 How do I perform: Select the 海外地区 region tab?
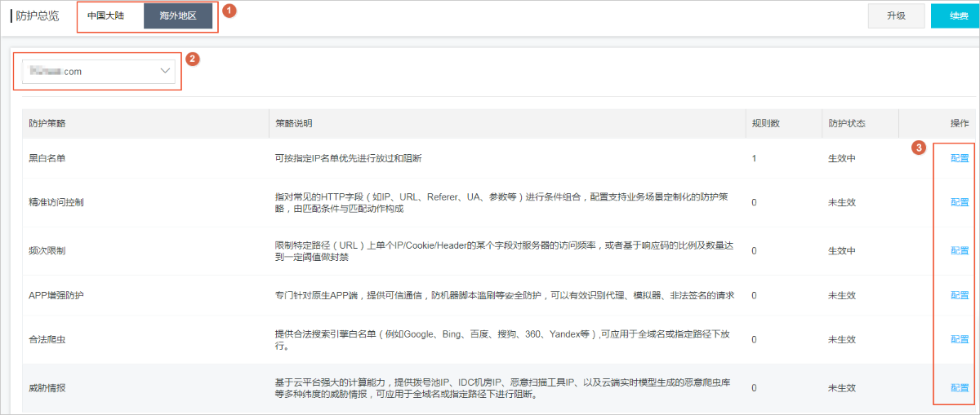(178, 15)
